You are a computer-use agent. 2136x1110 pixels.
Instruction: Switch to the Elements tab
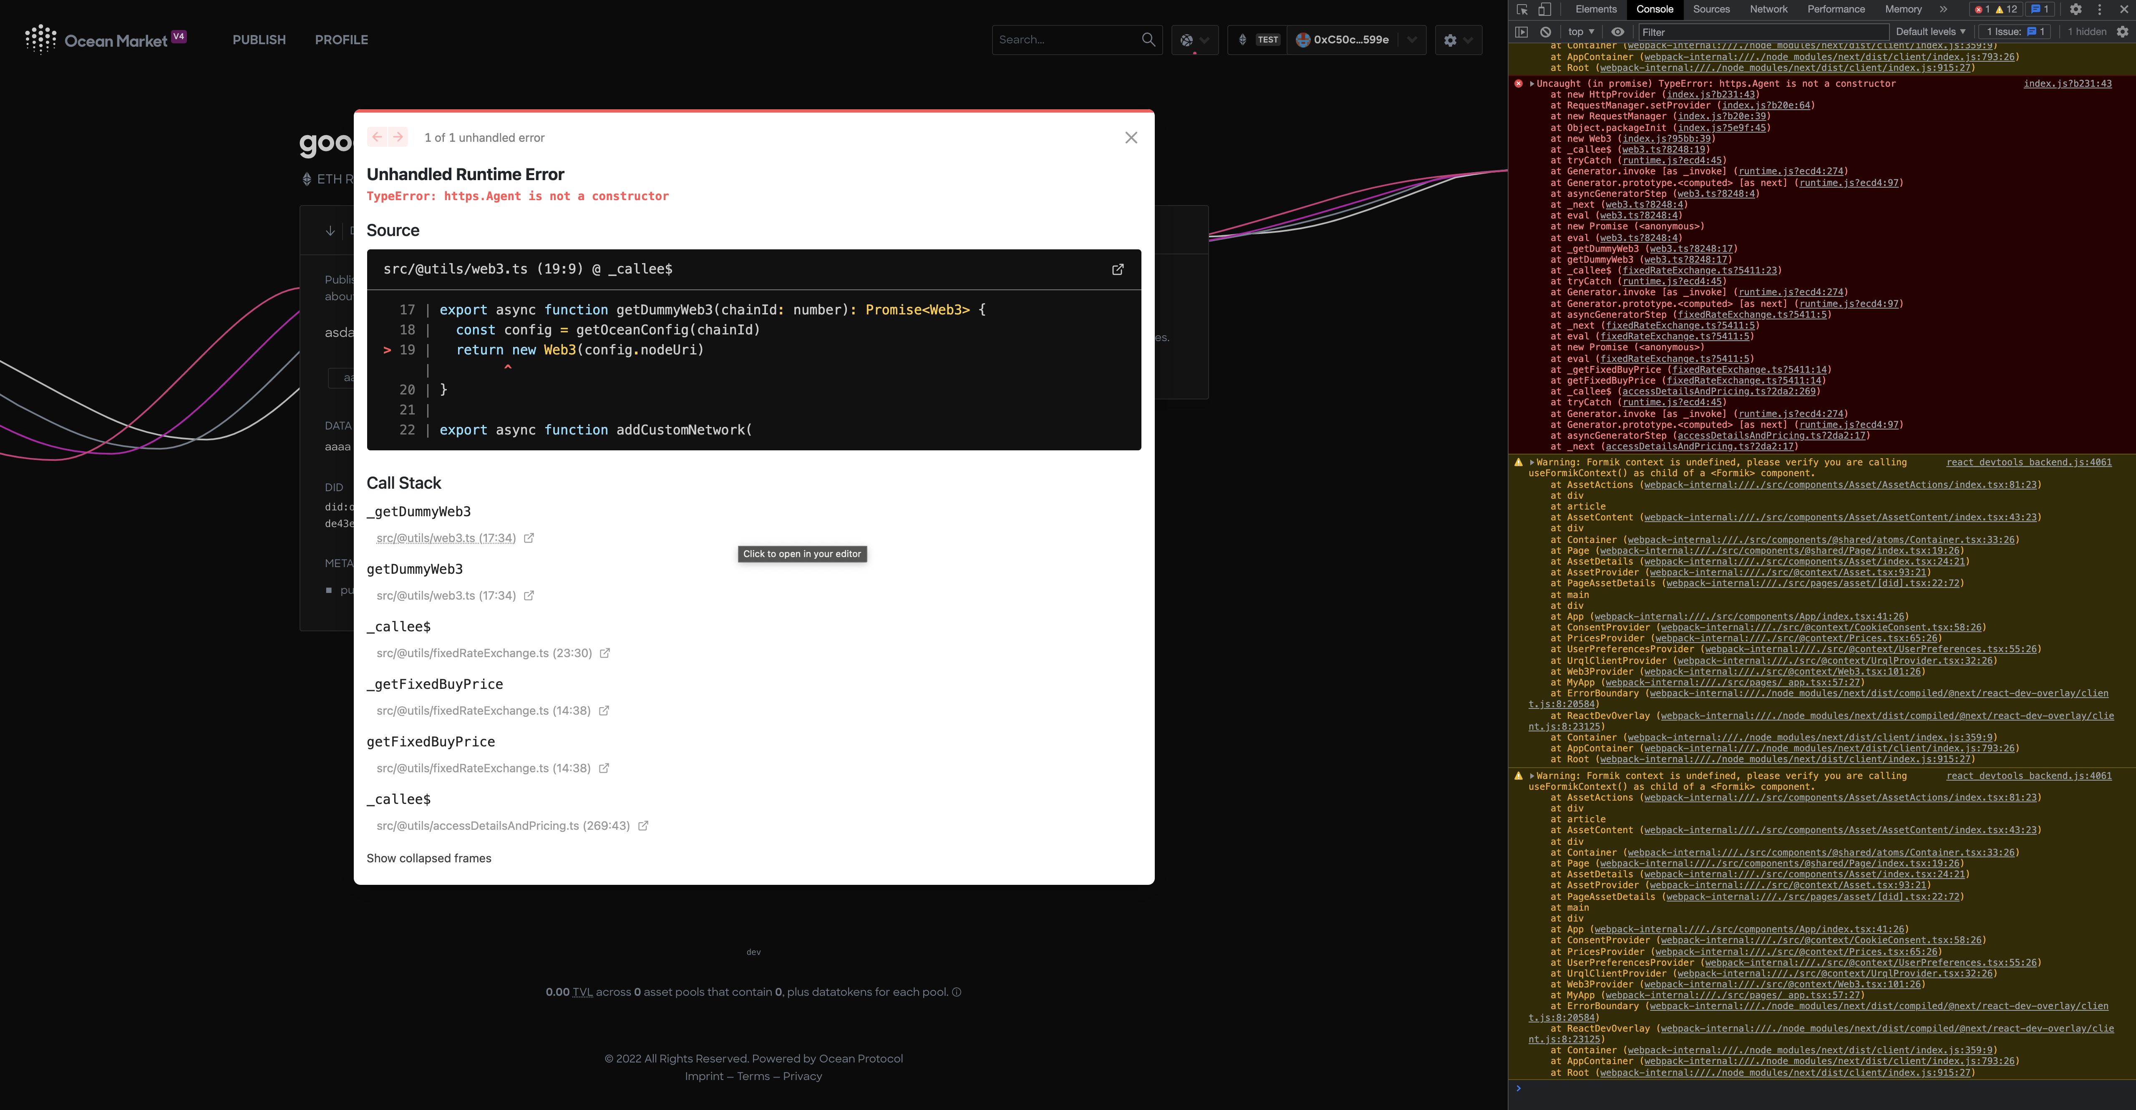1596,9
